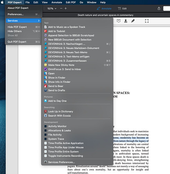Open the Help menu

(x=103, y=2)
